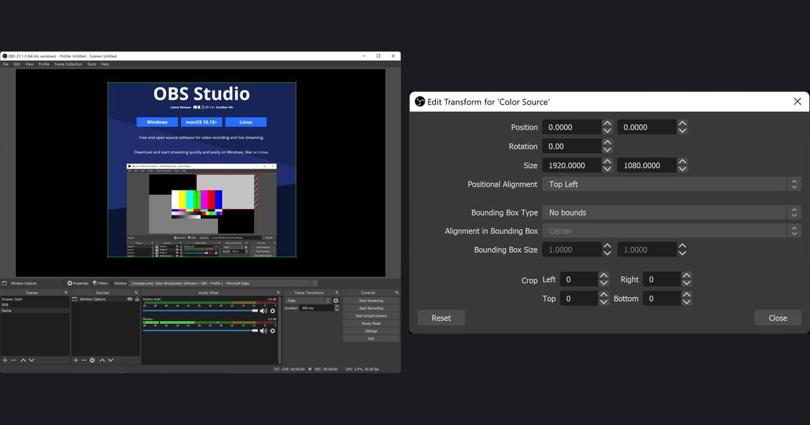Viewport: 810px width, 425px height.
Task: Toggle visibility eye for the Window Capture source
Action: [130, 299]
